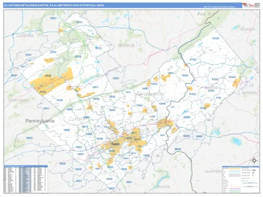
Task: Click ZIP code 18211 label
Action: pos(47,108)
